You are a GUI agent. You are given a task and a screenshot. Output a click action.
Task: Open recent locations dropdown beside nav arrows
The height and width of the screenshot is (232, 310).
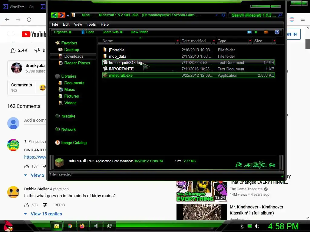click(68, 16)
